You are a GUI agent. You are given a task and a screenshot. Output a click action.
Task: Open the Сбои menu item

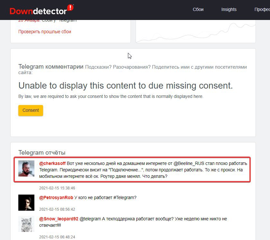click(x=198, y=9)
